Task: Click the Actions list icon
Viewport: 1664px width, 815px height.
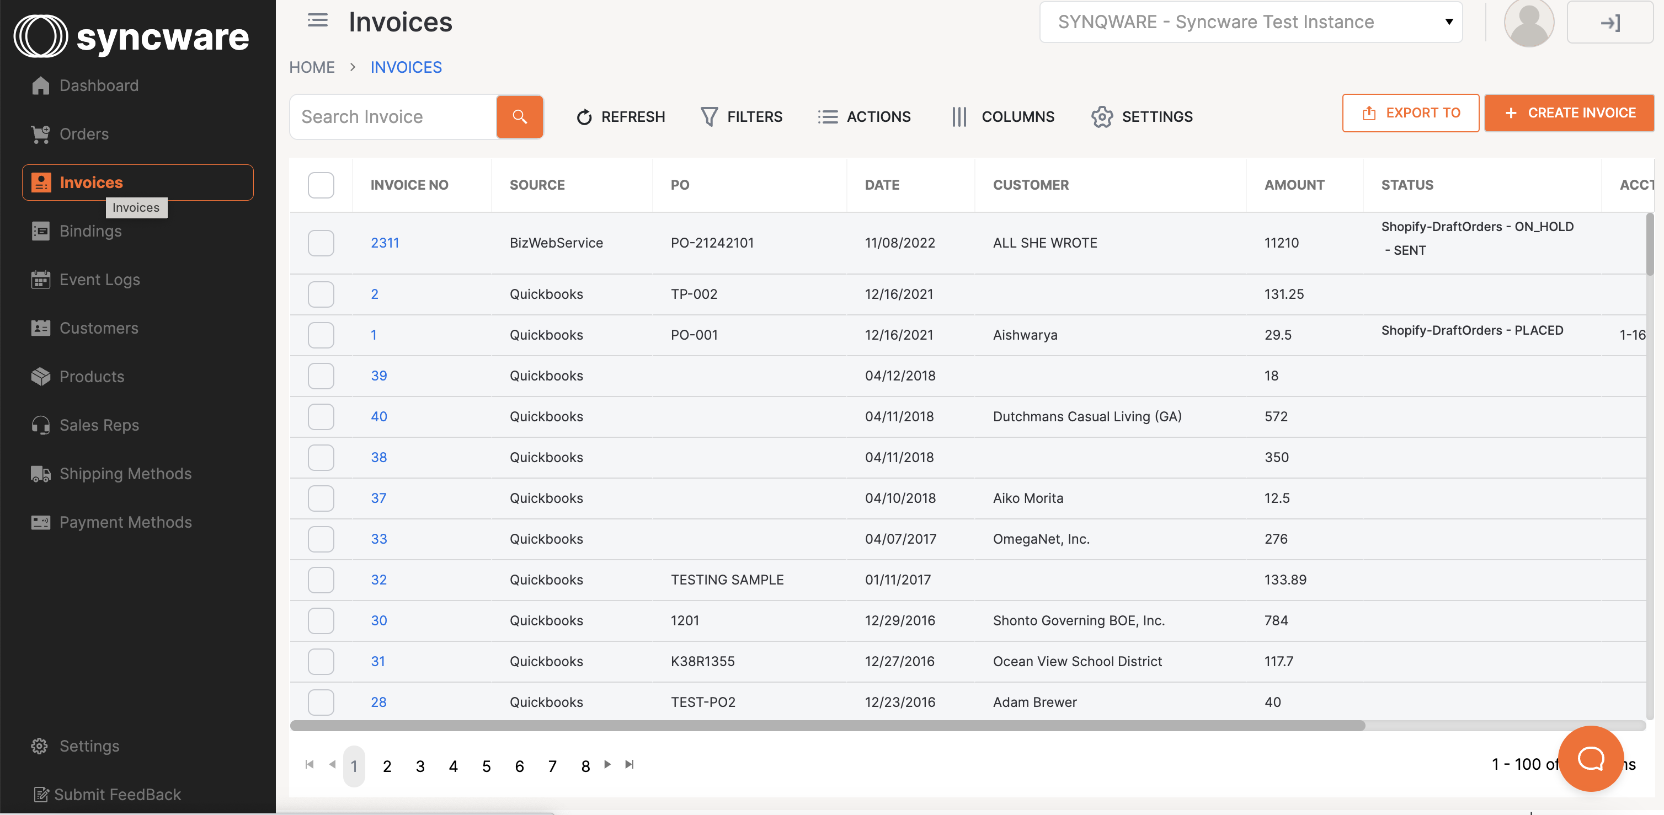Action: [x=827, y=117]
